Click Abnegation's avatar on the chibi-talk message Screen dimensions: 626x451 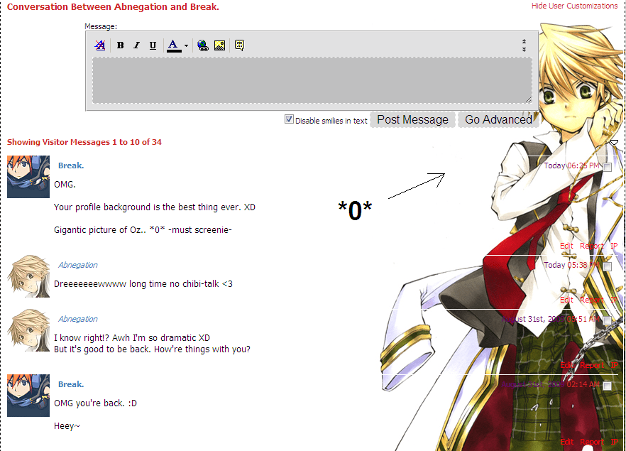tap(28, 276)
